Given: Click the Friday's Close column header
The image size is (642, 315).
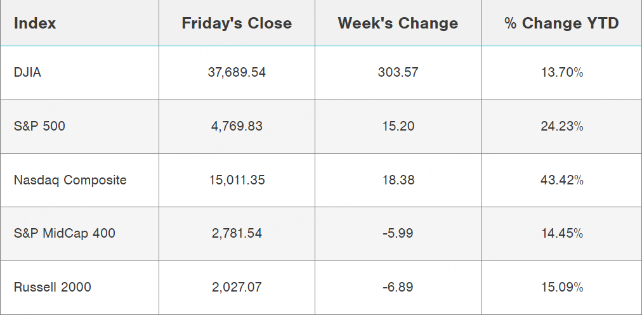Looking at the screenshot, I should [x=237, y=23].
